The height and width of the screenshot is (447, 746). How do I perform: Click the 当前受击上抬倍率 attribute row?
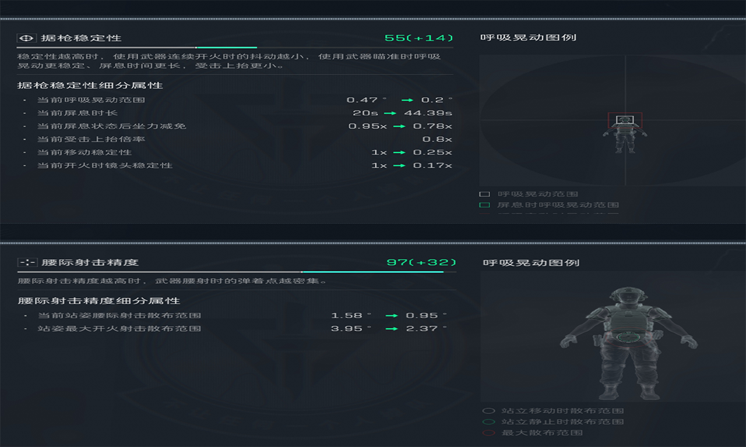[x=91, y=140]
